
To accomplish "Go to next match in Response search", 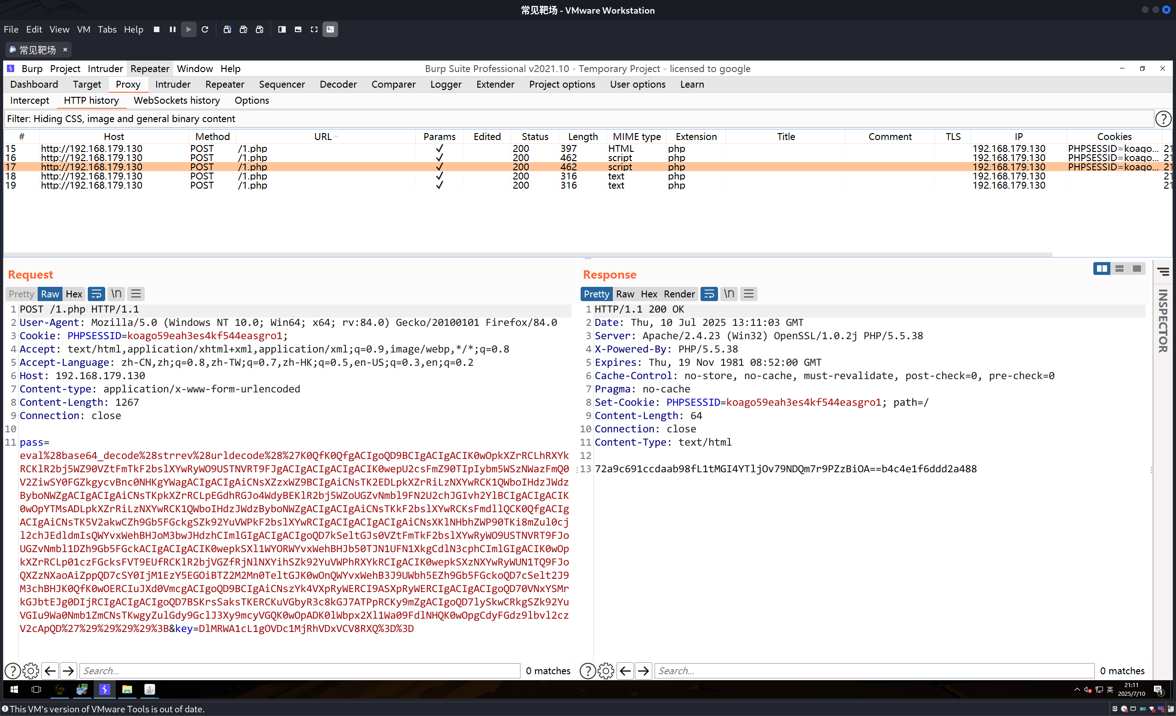I will tap(644, 671).
